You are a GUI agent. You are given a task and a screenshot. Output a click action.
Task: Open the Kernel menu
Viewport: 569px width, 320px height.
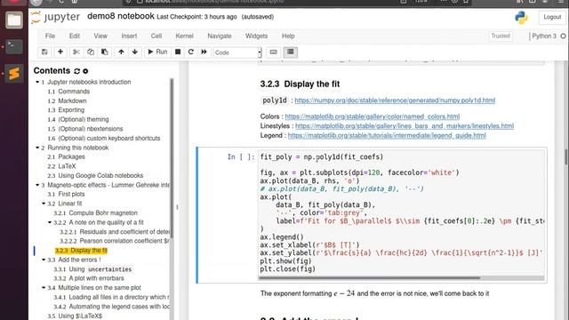[184, 36]
